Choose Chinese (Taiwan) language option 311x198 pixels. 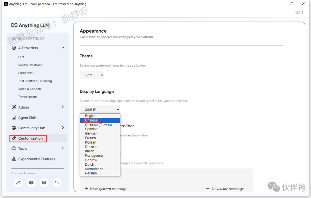tap(100, 125)
